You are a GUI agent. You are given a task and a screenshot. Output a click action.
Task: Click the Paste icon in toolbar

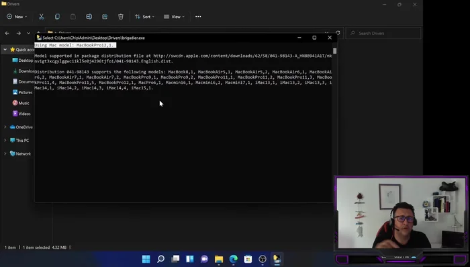(x=73, y=17)
